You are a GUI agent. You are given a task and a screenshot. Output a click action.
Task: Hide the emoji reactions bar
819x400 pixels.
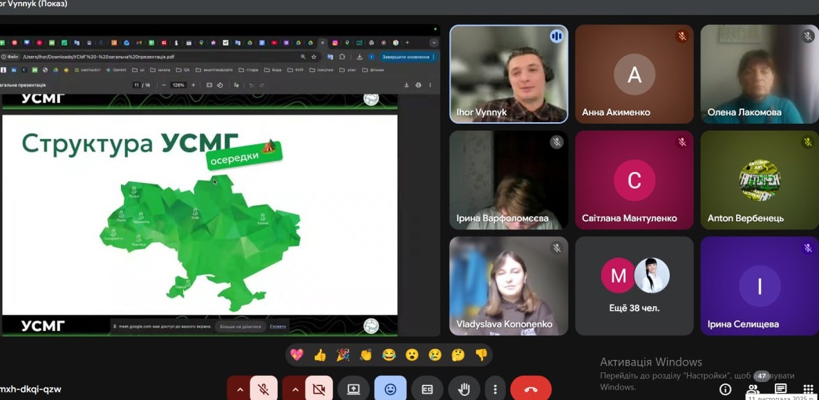coord(390,389)
